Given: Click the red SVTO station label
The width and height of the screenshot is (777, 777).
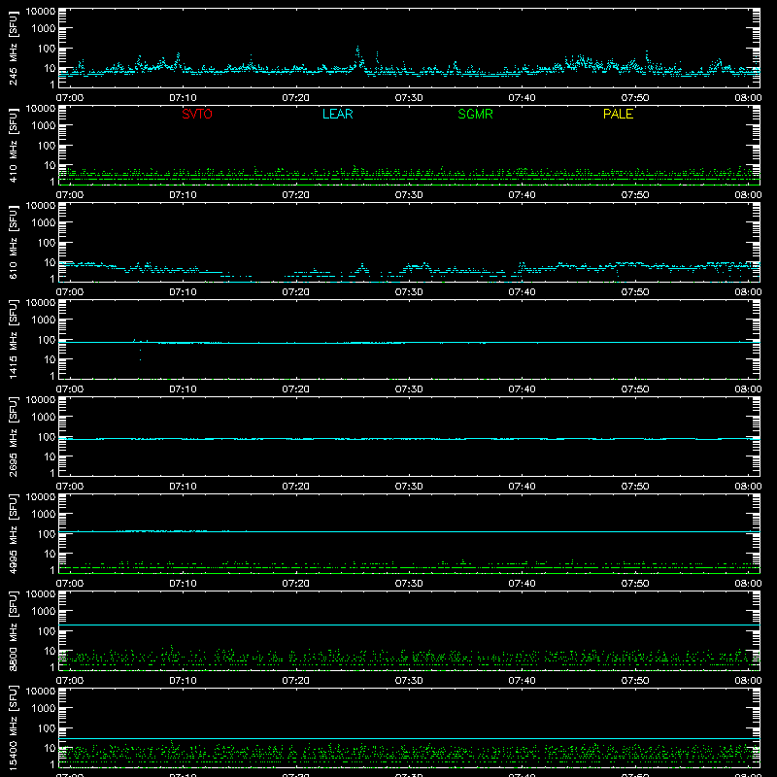Looking at the screenshot, I should [197, 114].
